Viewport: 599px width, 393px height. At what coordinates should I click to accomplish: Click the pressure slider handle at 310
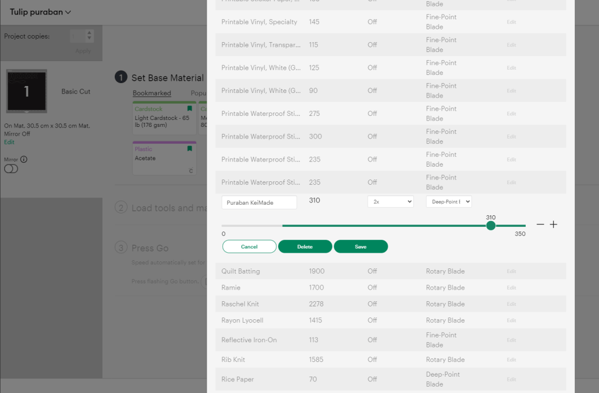click(491, 225)
